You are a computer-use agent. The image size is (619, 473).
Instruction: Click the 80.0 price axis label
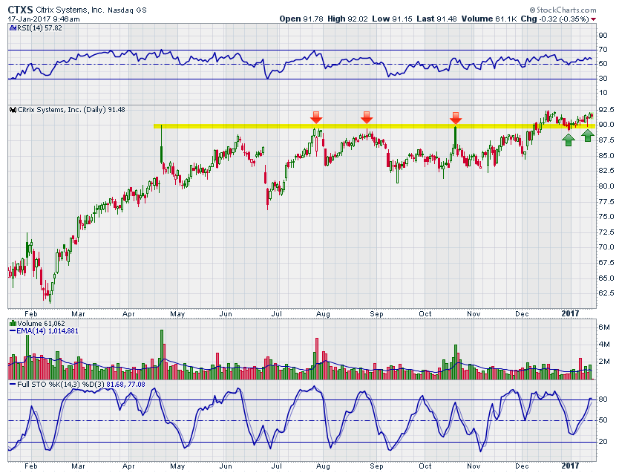point(606,186)
